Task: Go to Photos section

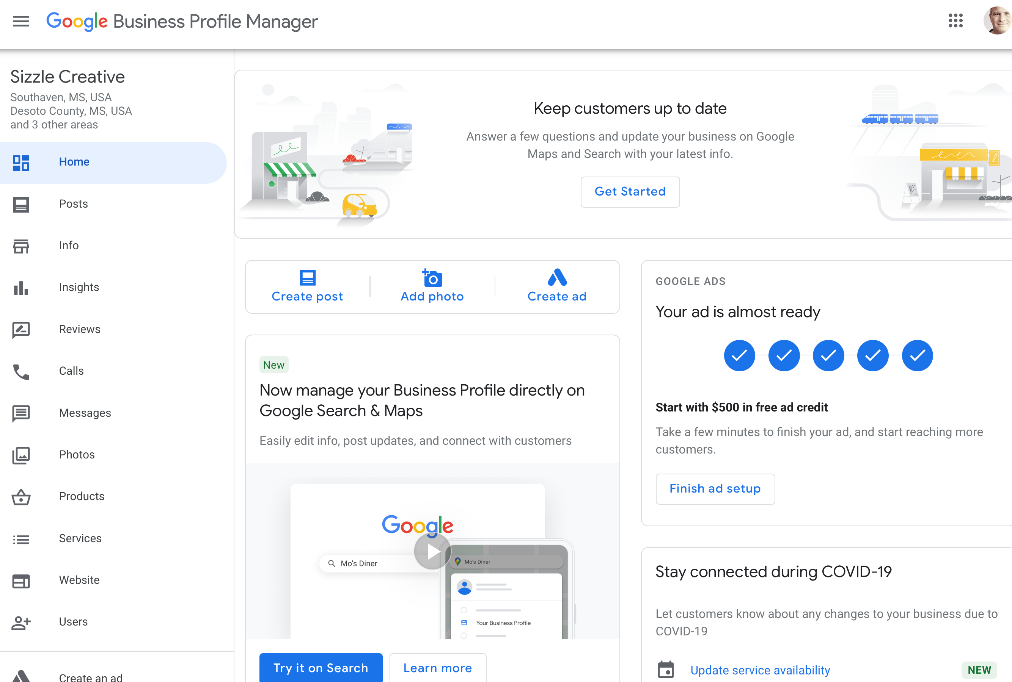Action: (x=113, y=455)
